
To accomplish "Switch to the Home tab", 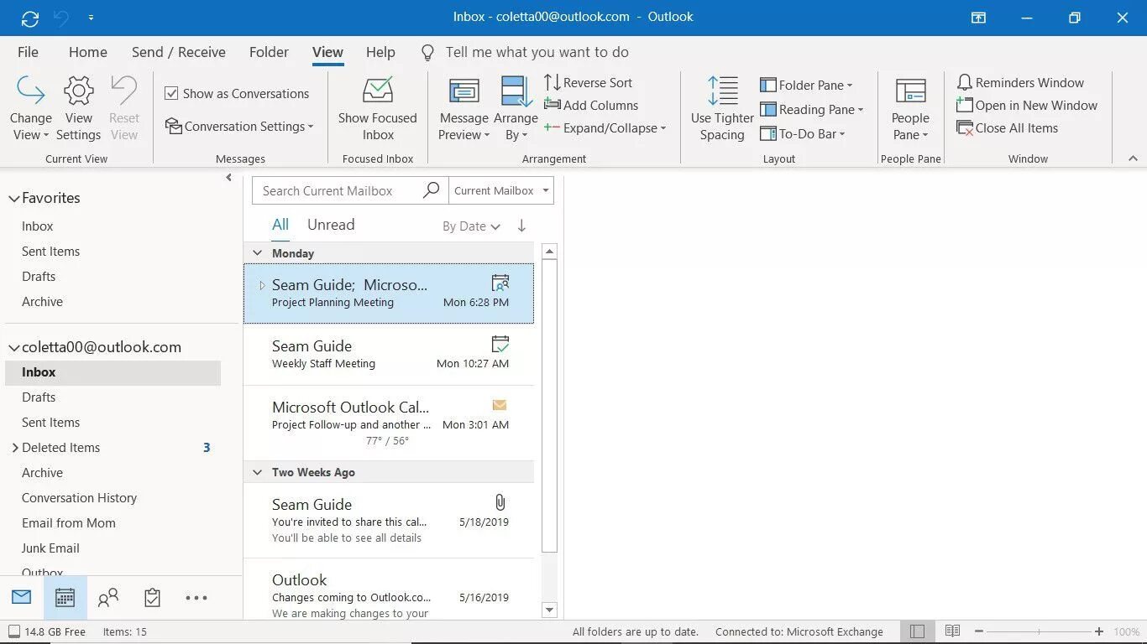I will pyautogui.click(x=88, y=52).
